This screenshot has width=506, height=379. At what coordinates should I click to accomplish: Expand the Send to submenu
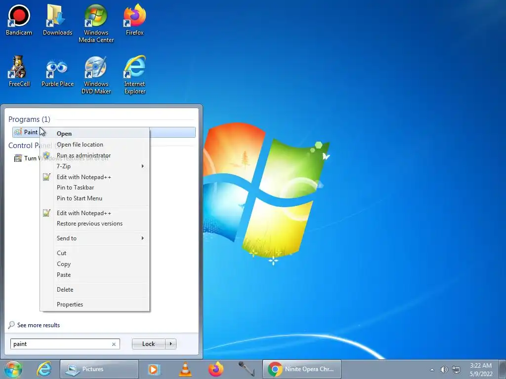tap(95, 238)
